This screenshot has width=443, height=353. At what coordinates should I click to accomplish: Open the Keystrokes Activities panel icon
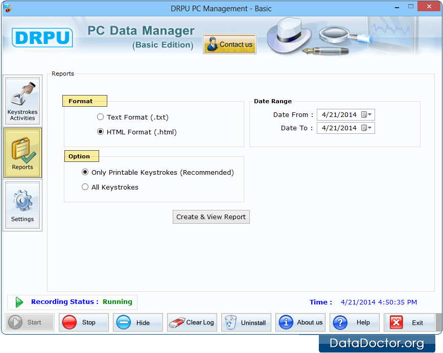(22, 100)
